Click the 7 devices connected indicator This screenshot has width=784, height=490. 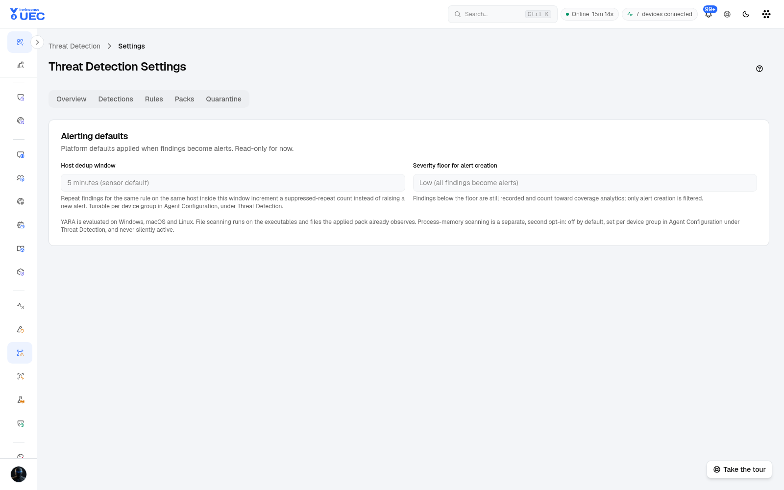(x=660, y=14)
